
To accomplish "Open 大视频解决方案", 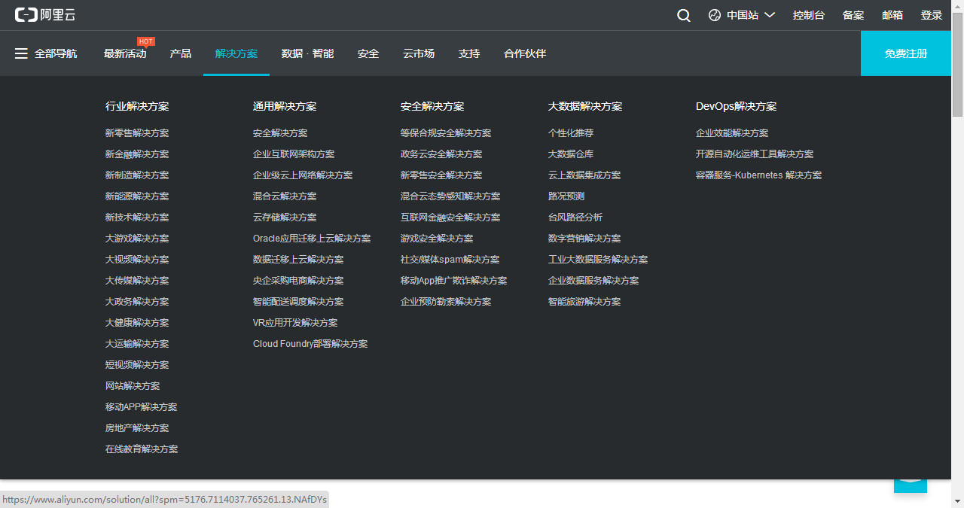I will [137, 260].
